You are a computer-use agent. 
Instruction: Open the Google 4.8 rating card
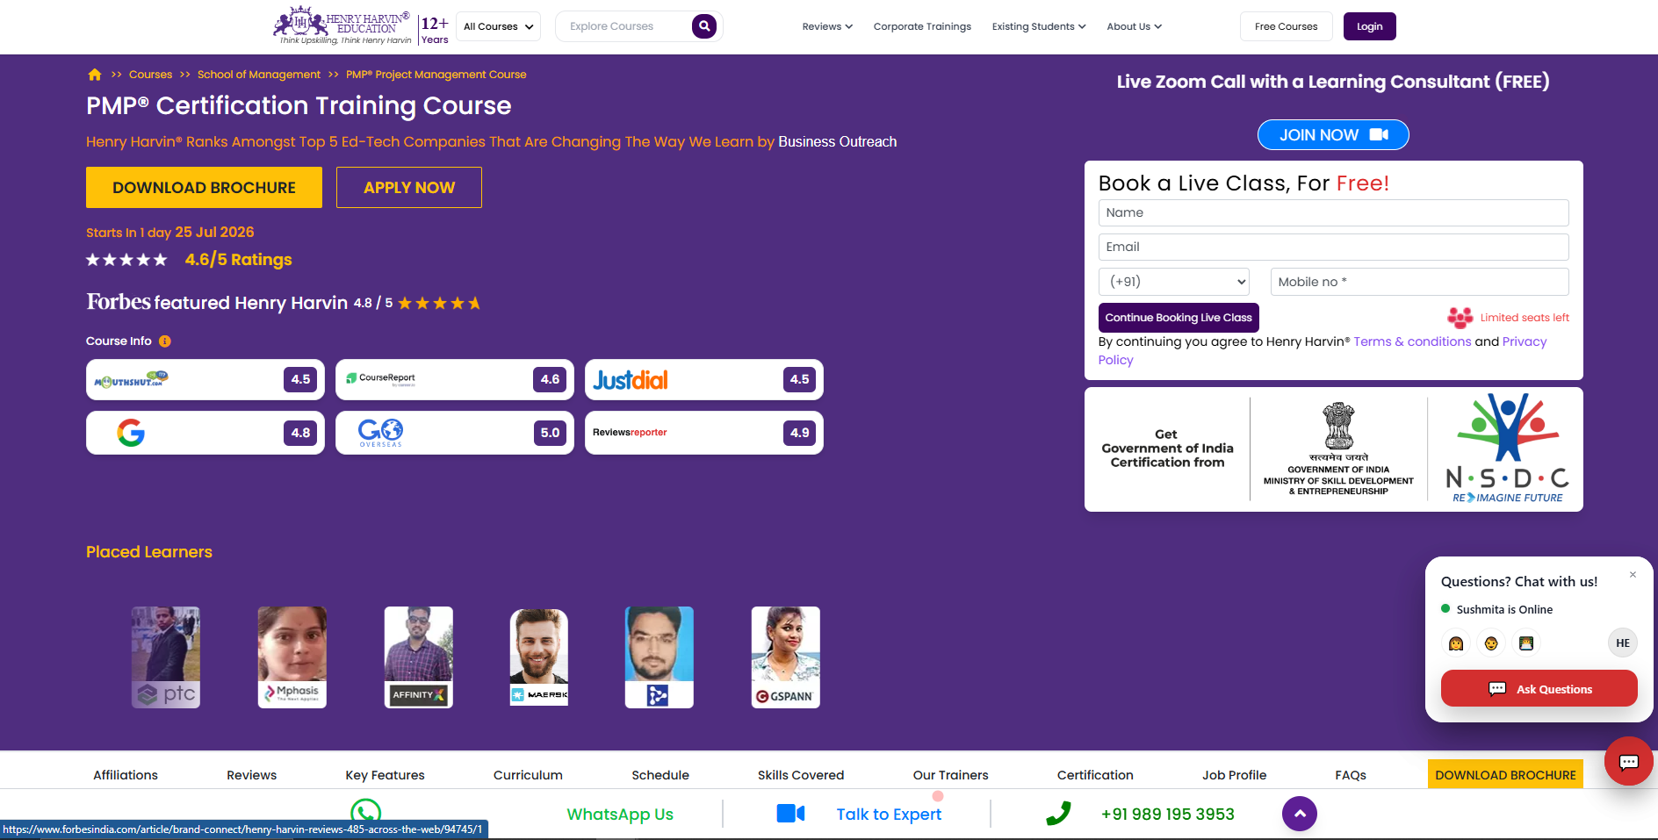coord(205,433)
